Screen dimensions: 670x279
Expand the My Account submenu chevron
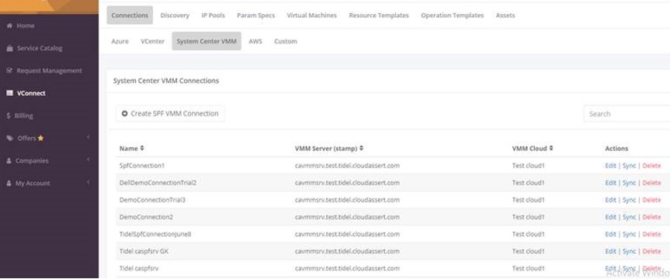[88, 183]
